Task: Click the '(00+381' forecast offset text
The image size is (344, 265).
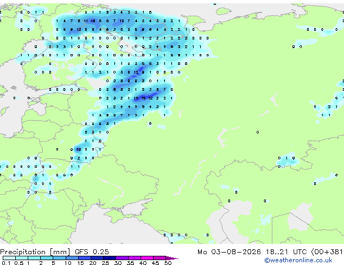Action: 327,252
